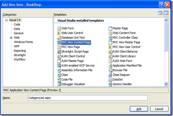Screen dimensions: 173x116
Task: Click the Web Content Form icon
Action: pyautogui.click(x=110, y=33)
